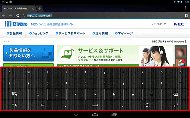Click the NEC logo
The height and width of the screenshot is (118, 190).
(179, 24)
